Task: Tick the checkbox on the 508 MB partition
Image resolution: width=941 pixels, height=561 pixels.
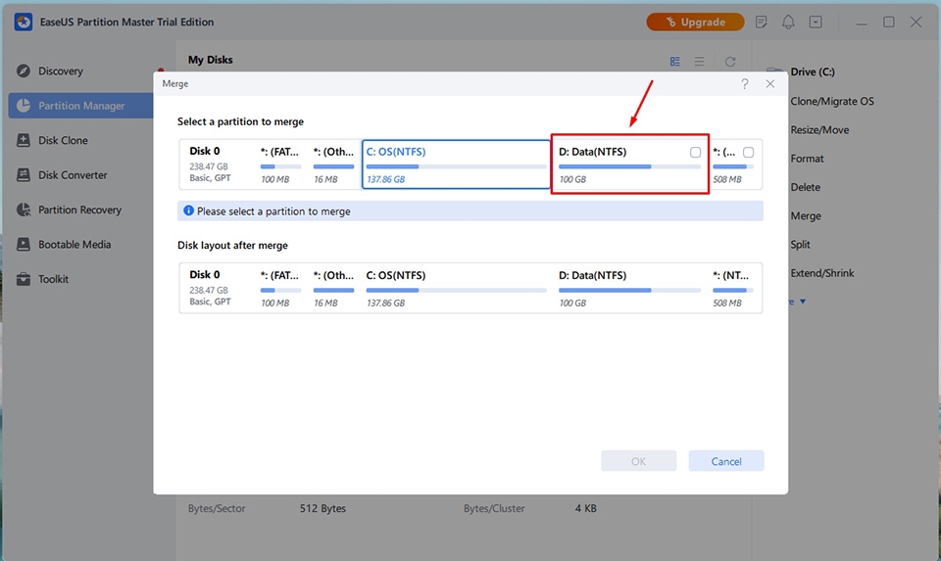Action: click(x=748, y=153)
